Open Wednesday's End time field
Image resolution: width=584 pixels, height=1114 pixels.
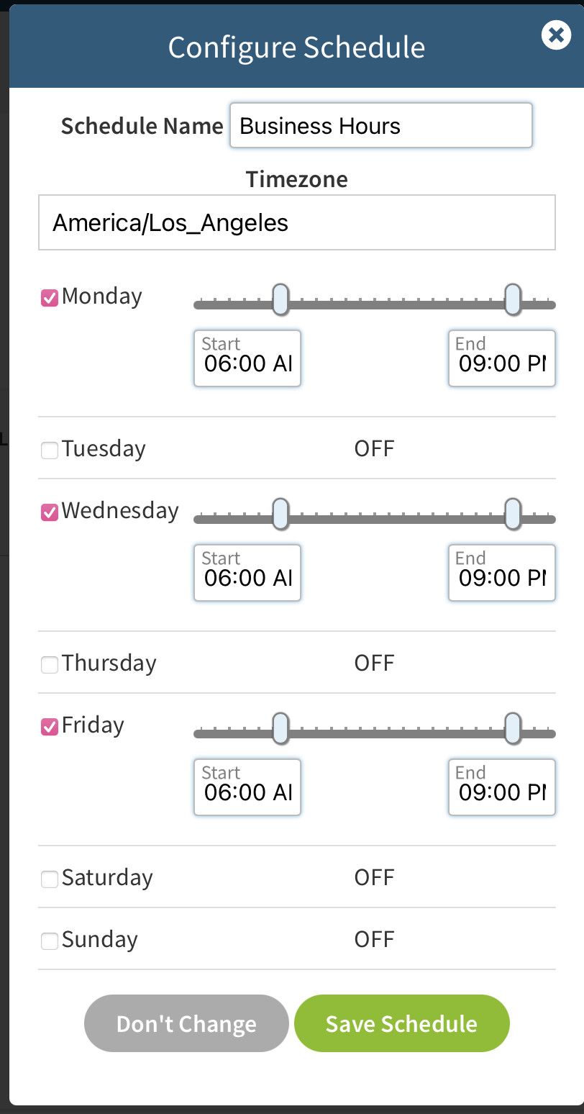click(x=501, y=574)
